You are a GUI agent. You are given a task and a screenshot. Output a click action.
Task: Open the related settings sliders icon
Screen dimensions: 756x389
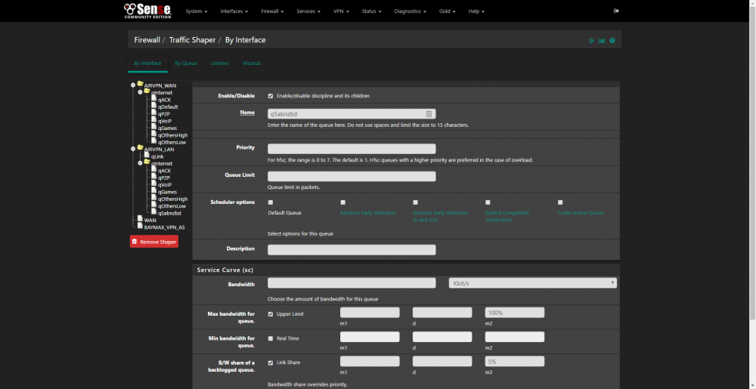coord(592,41)
